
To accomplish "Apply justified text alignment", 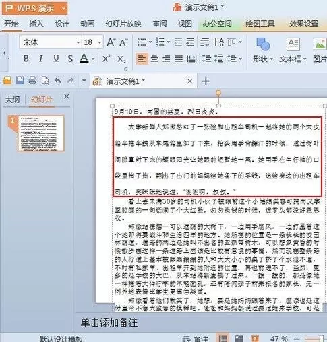I will [x=179, y=59].
